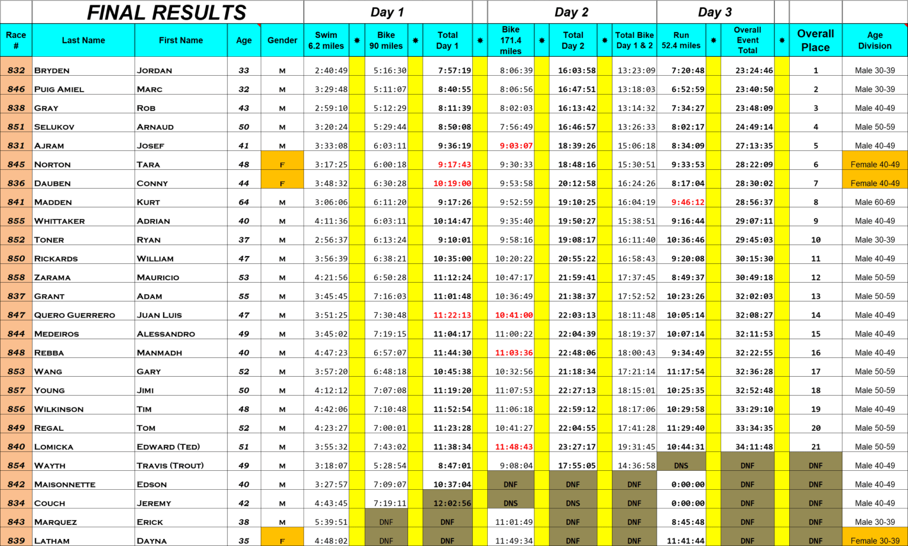Select the Day 3 group header

tap(715, 12)
